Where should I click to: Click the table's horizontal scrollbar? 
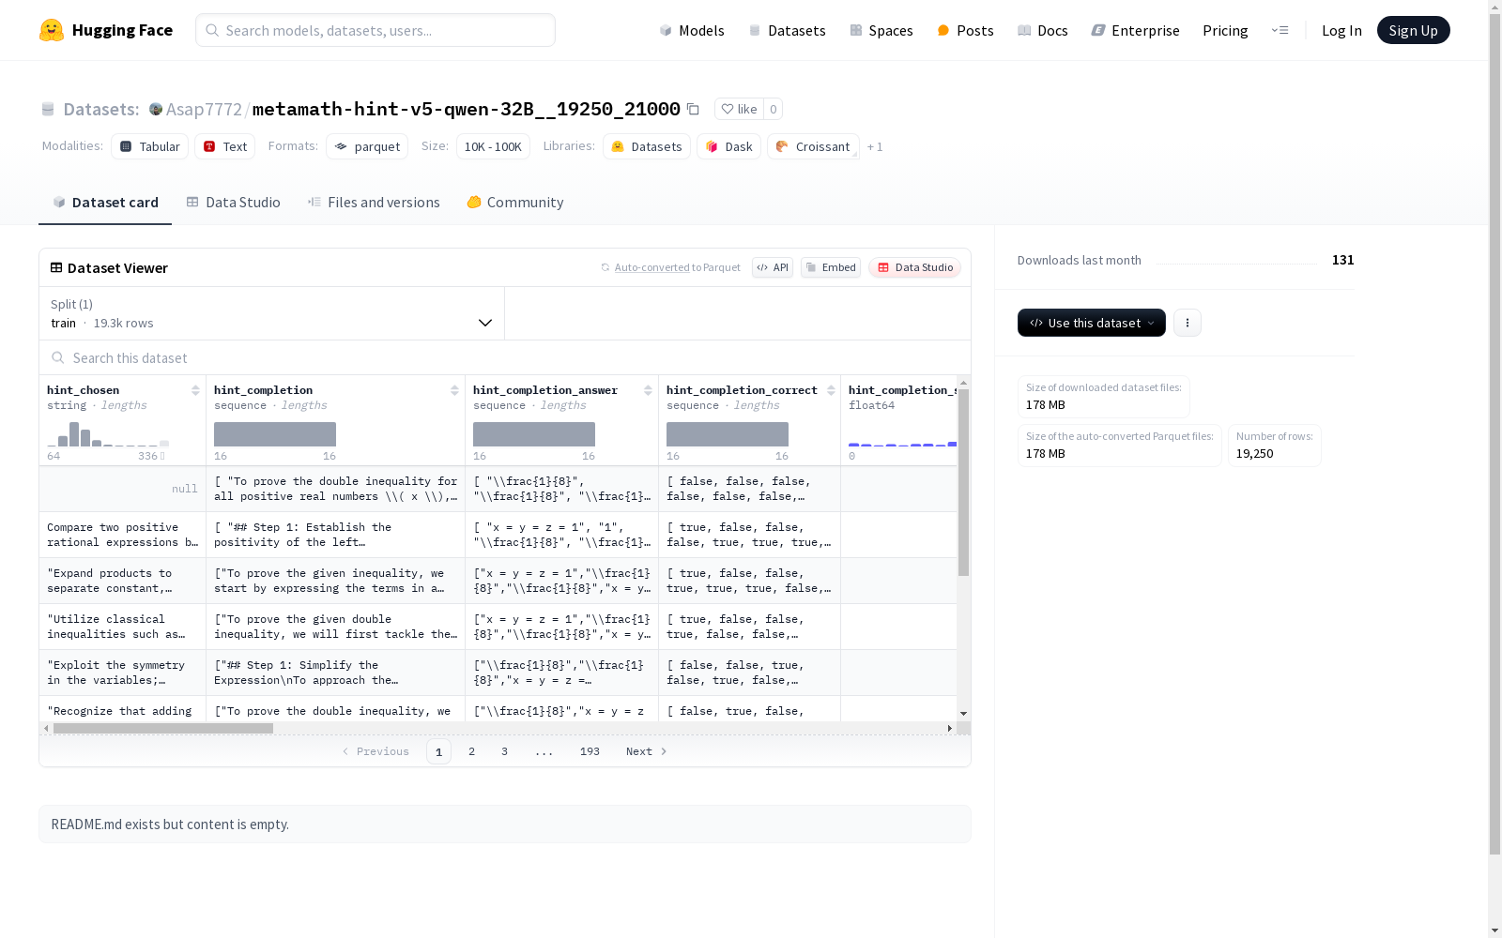point(163,728)
